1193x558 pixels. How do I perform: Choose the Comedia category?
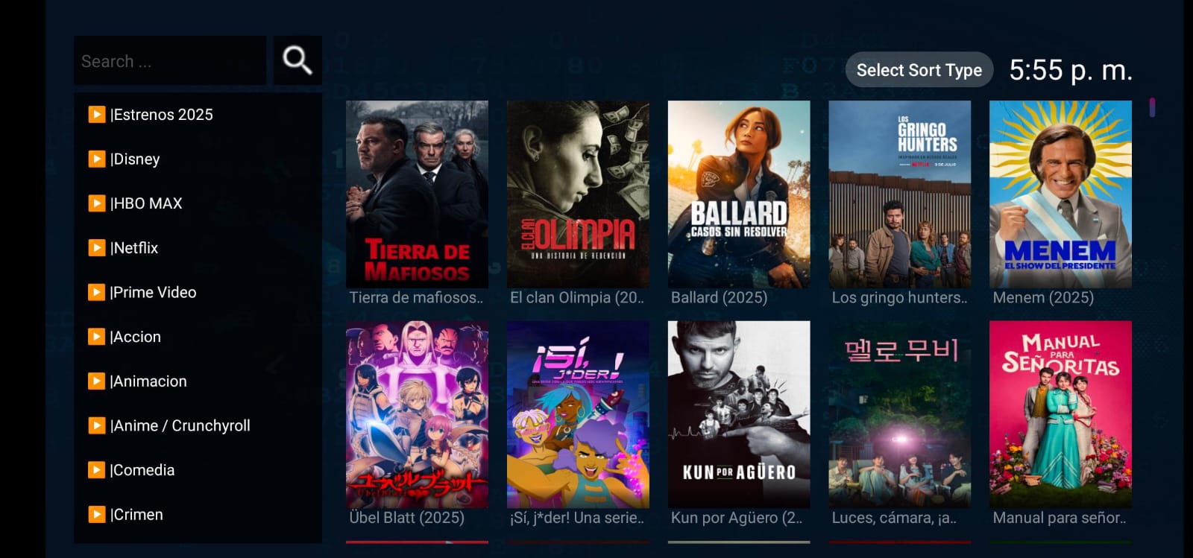tap(198, 470)
